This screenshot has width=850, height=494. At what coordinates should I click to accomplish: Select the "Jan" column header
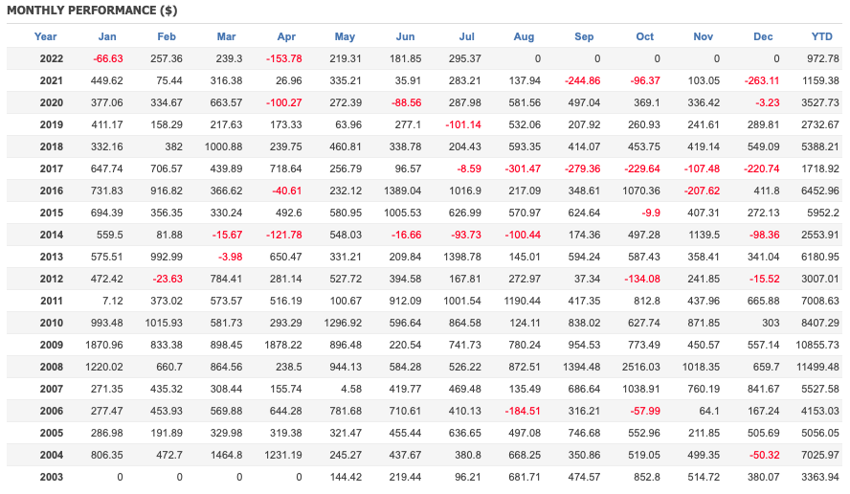click(x=107, y=36)
